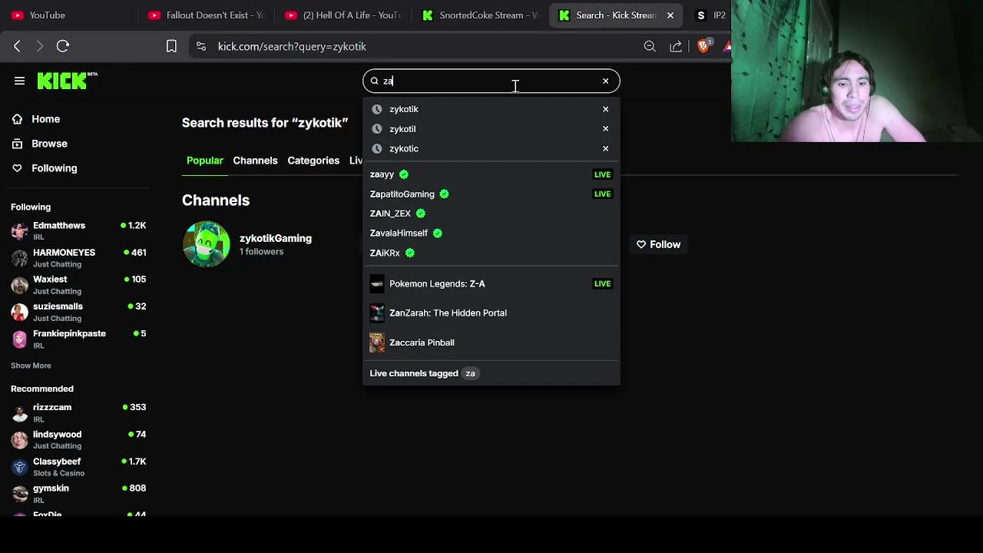Viewport: 983px width, 553px height.
Task: Open Brave Shields icon
Action: 703,46
